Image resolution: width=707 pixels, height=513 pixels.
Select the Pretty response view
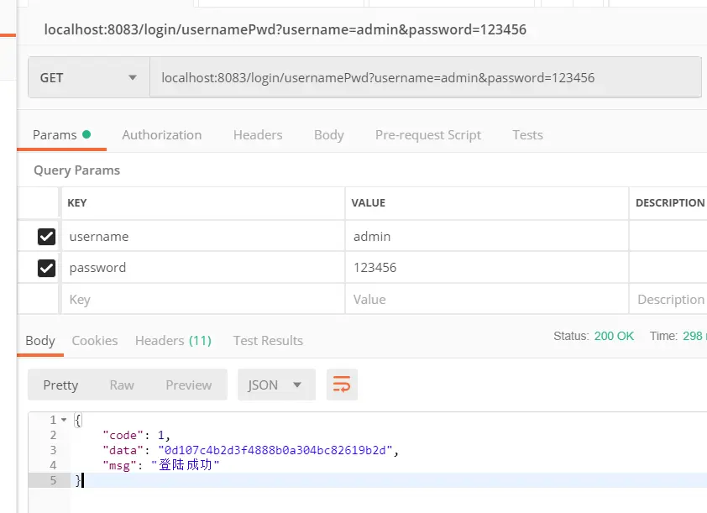60,385
